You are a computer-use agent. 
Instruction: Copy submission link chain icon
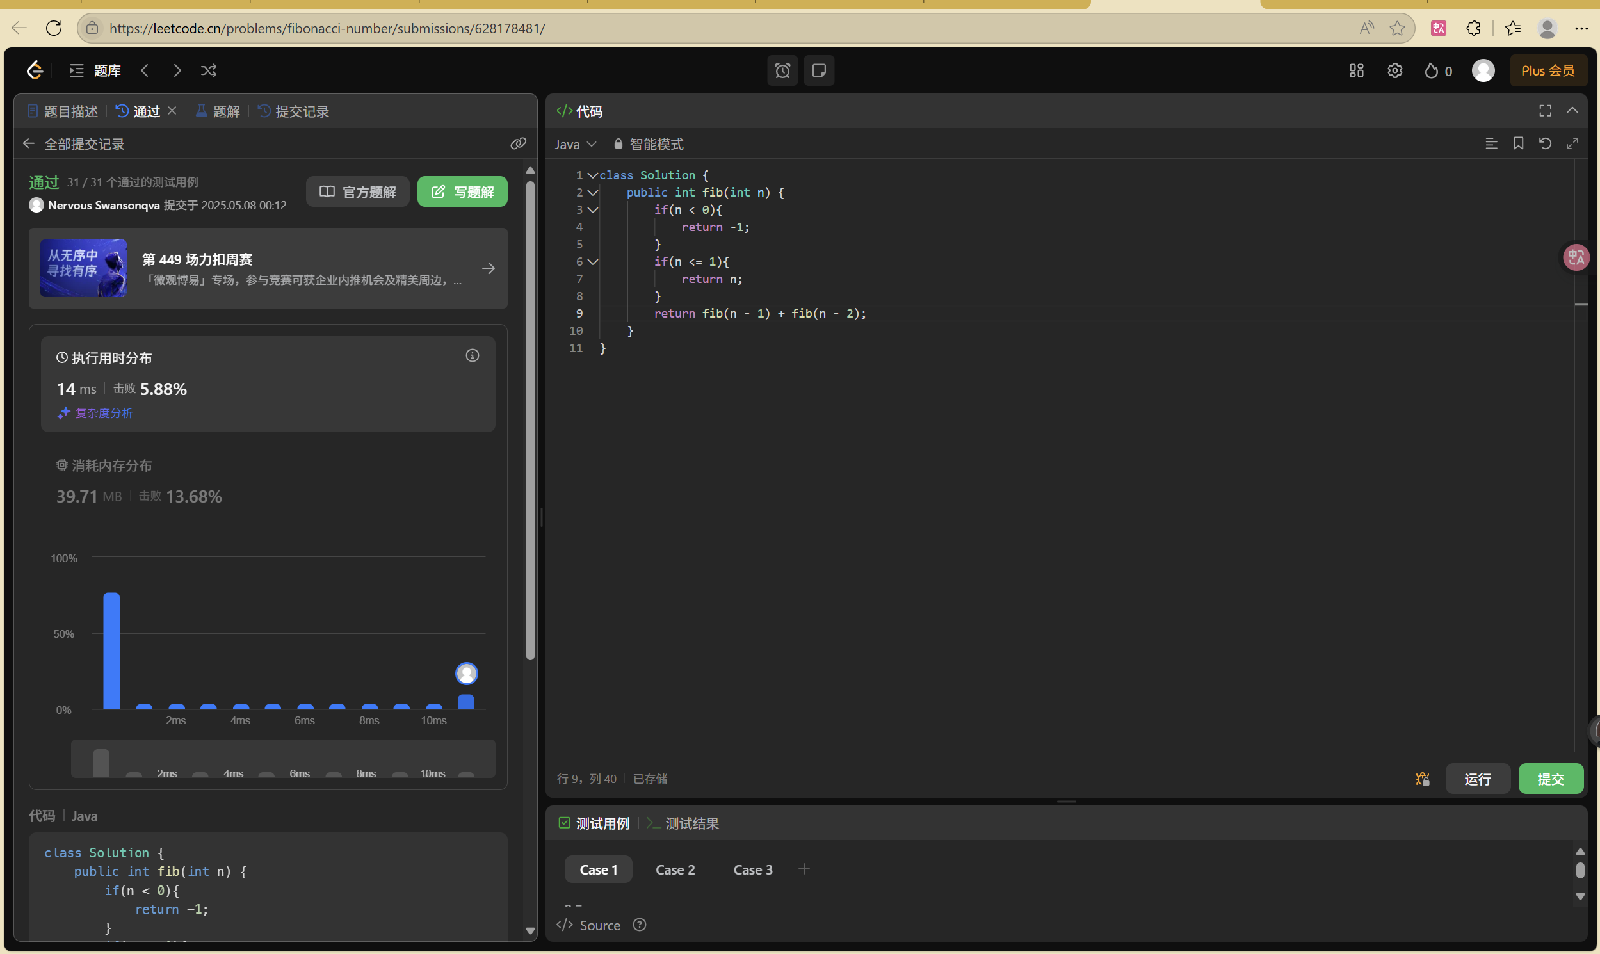518,143
